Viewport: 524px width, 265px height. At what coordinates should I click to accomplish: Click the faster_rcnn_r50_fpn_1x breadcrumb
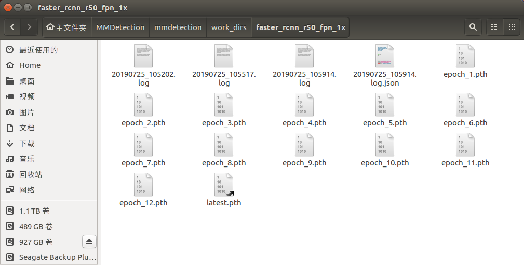(x=301, y=27)
